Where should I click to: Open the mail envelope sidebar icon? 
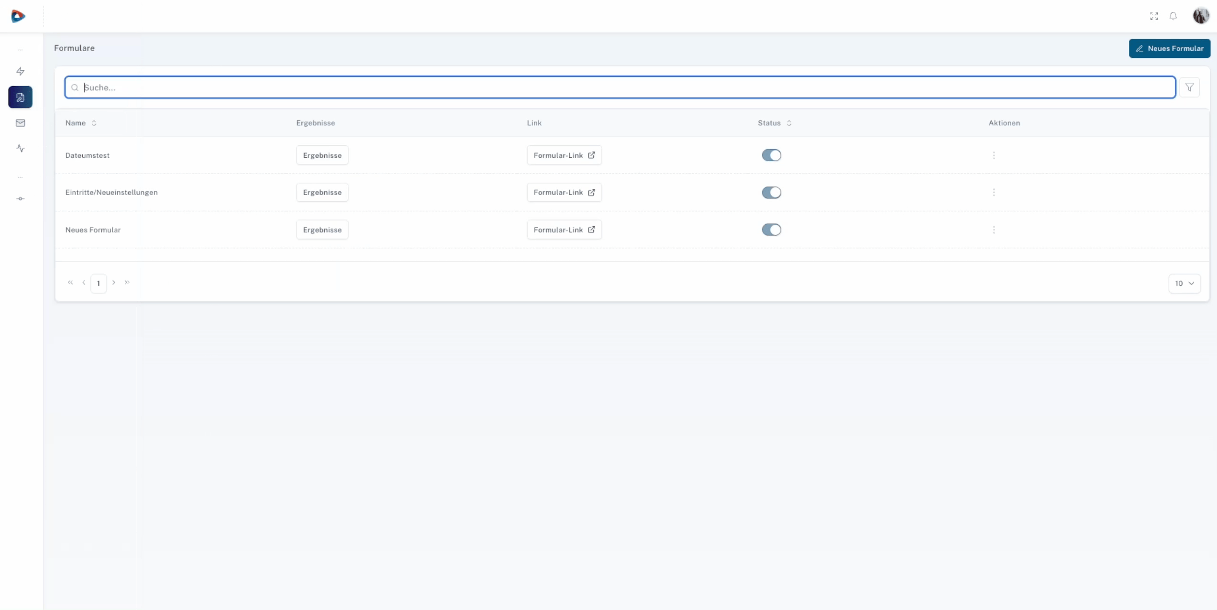coord(20,123)
